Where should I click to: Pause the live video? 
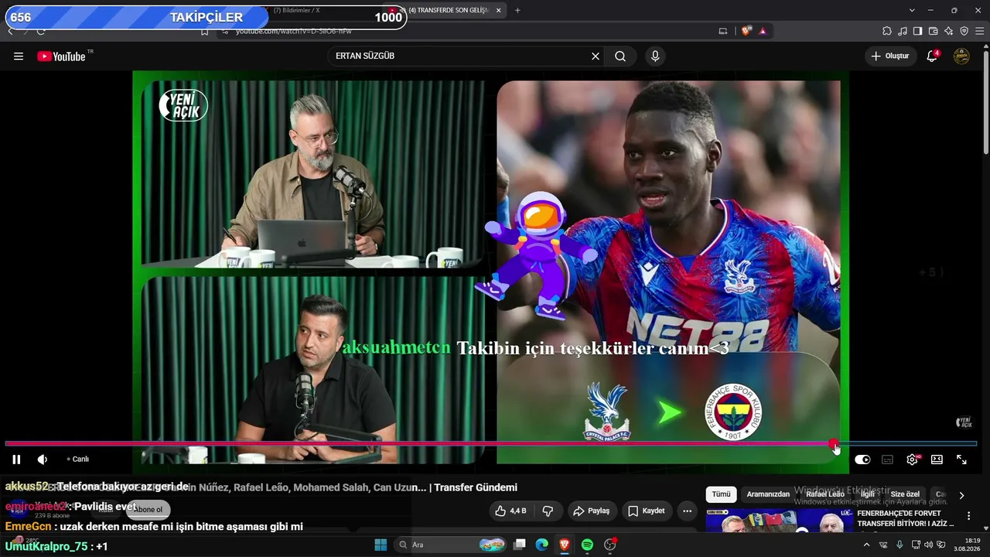click(x=16, y=460)
